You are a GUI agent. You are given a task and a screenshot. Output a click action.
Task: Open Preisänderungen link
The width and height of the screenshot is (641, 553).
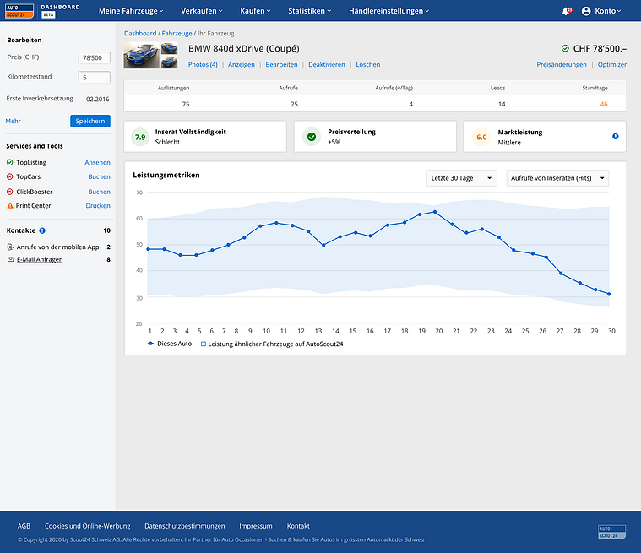[x=562, y=64]
